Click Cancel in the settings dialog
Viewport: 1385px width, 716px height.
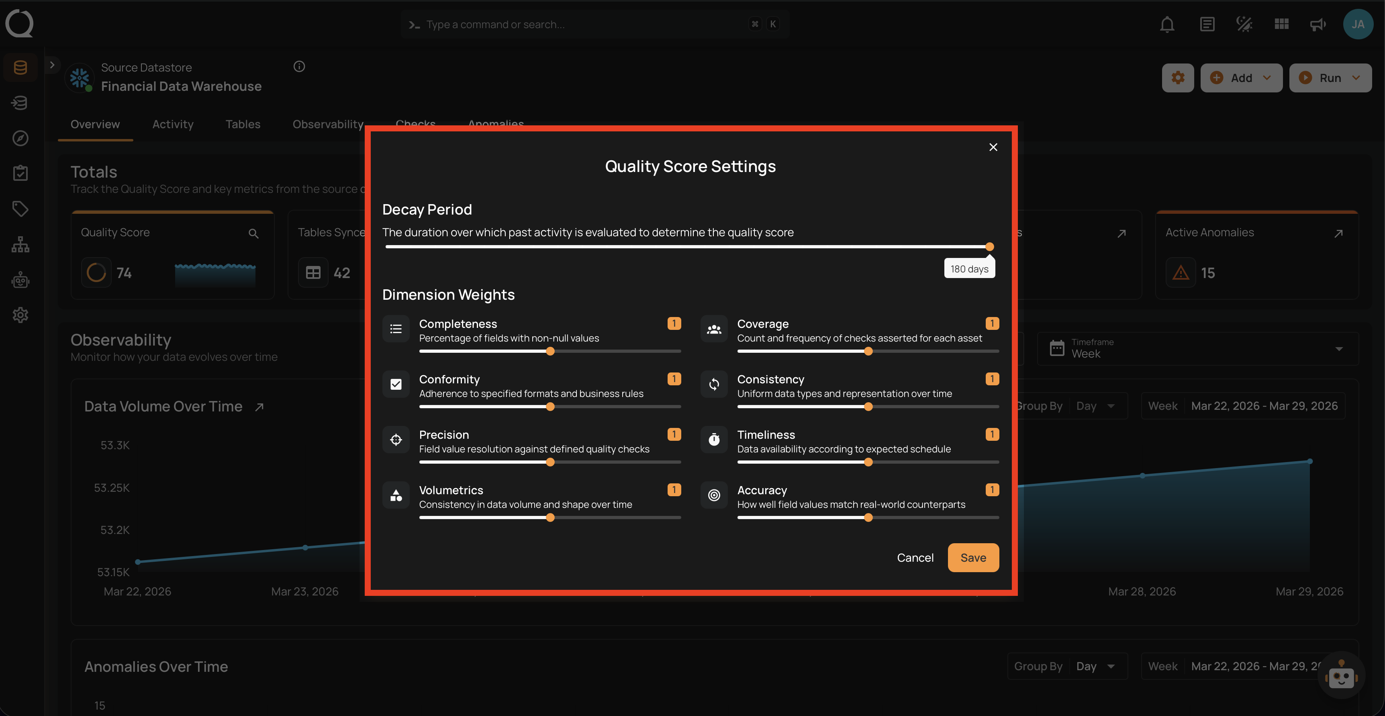[x=915, y=557]
